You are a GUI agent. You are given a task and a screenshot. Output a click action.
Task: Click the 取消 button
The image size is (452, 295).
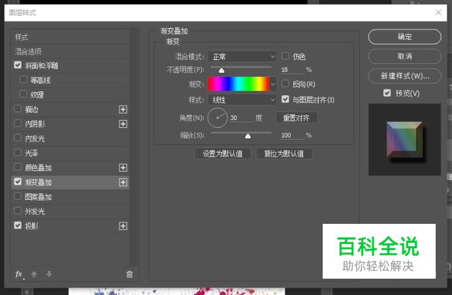pyautogui.click(x=405, y=56)
